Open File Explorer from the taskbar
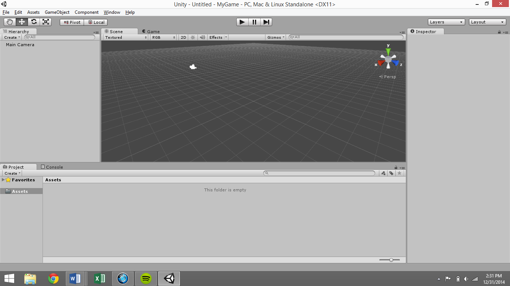The width and height of the screenshot is (510, 286). (30, 279)
